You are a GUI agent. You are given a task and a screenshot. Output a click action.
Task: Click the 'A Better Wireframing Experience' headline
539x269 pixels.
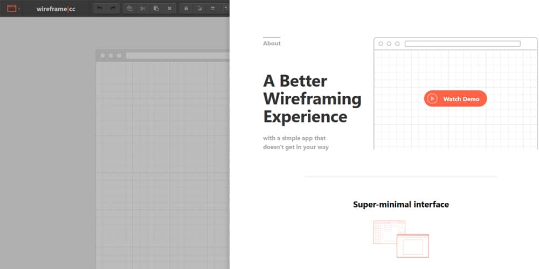tap(312, 99)
